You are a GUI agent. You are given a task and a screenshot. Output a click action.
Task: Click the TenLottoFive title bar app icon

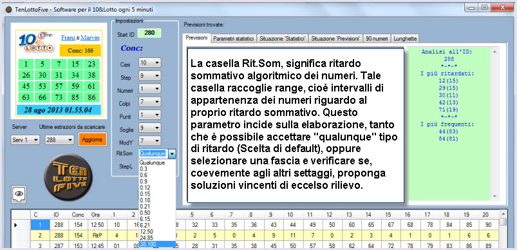[x=9, y=9]
